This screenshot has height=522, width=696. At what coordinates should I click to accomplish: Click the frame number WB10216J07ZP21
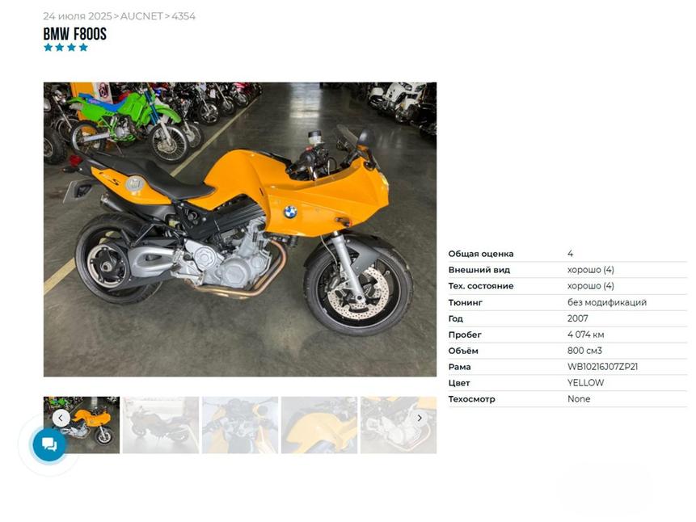[602, 367]
